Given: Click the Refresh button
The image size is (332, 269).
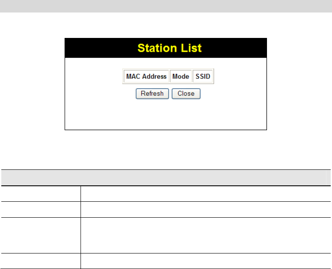Looking at the screenshot, I should coord(152,94).
